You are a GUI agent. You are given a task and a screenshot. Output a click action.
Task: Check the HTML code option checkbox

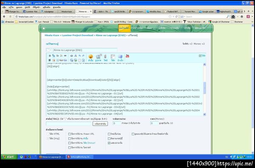48,134
